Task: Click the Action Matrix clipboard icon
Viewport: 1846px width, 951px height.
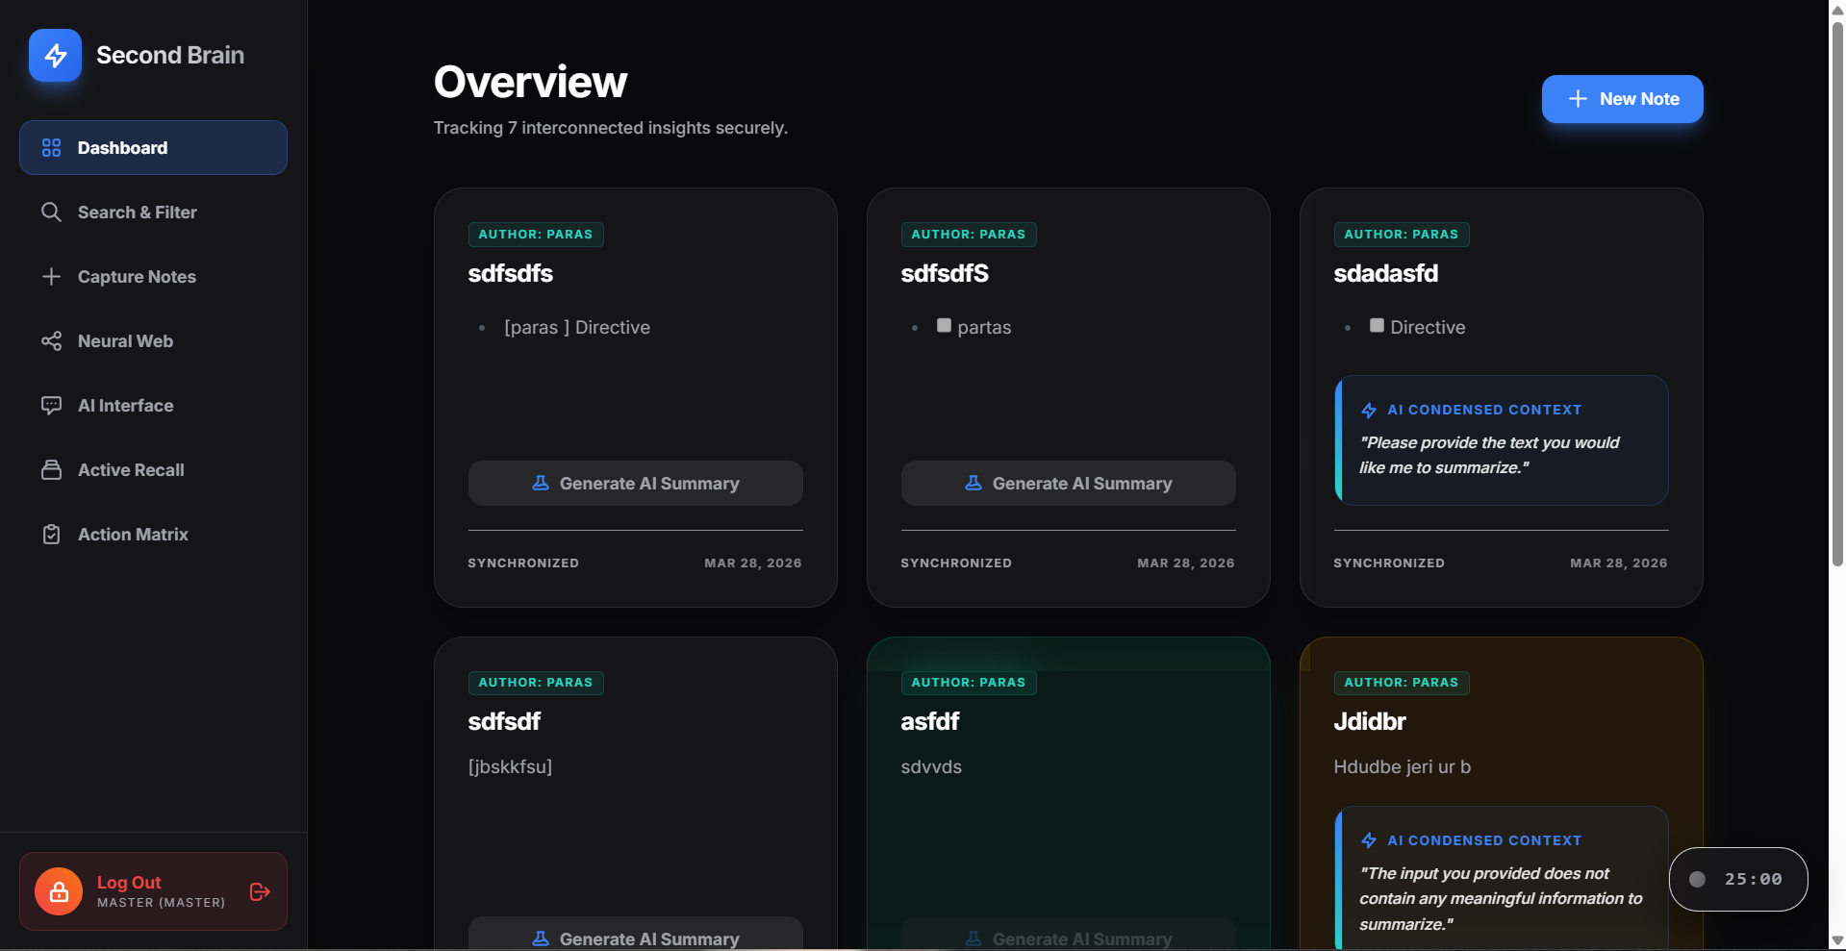Action: coord(51,535)
